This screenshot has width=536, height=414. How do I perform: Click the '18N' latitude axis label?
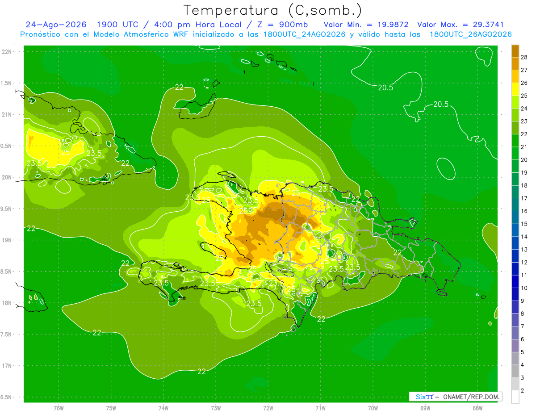7,303
